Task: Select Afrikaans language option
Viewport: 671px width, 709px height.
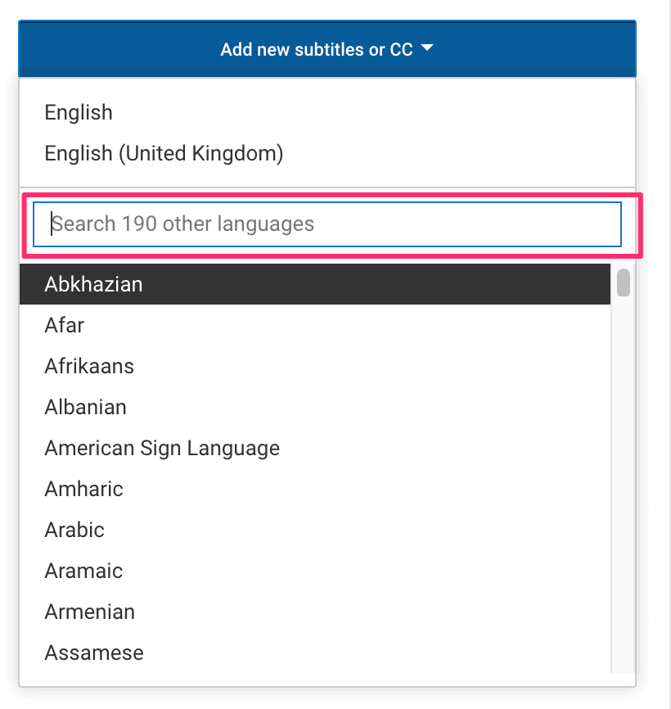Action: tap(89, 366)
